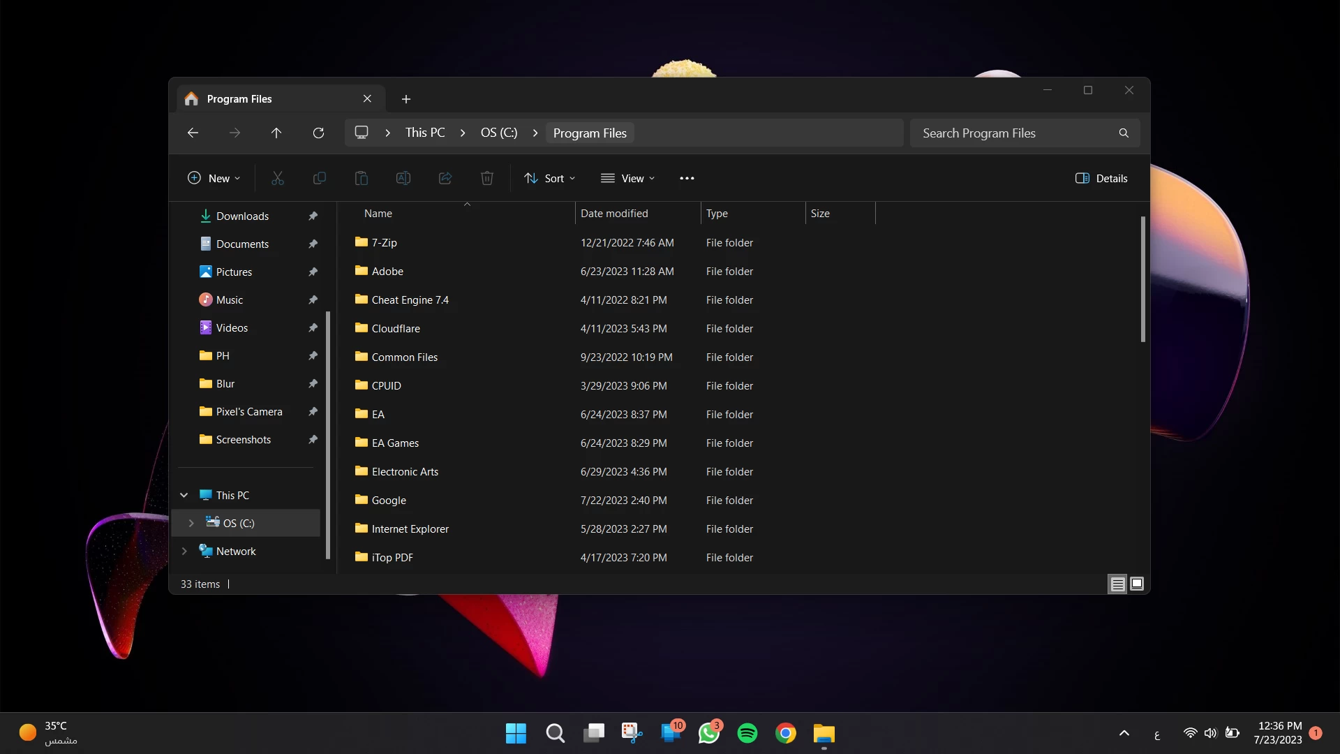
Task: Go up one folder level
Action: click(x=276, y=133)
